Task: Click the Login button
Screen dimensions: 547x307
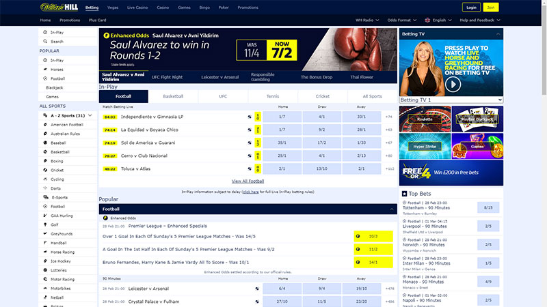Action: pos(471,8)
